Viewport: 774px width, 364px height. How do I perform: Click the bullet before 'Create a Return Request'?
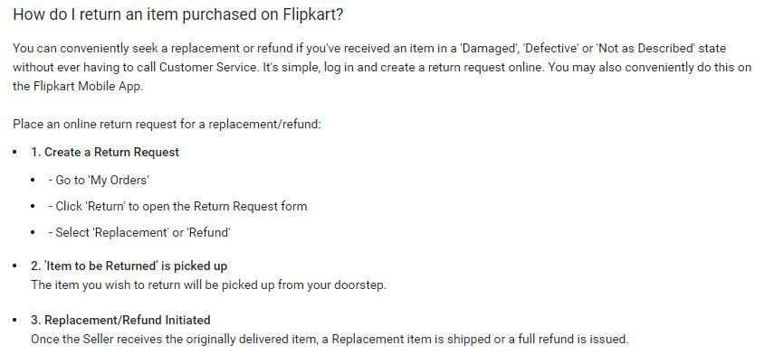tap(15, 152)
